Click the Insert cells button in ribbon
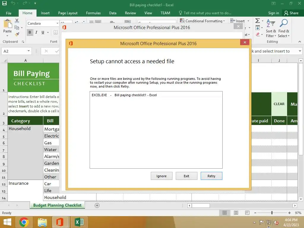304x228 pixels. pos(237,21)
